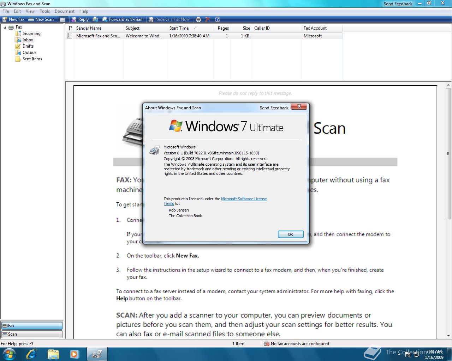
Task: Click the New Fax toolbar button
Action: click(13, 19)
